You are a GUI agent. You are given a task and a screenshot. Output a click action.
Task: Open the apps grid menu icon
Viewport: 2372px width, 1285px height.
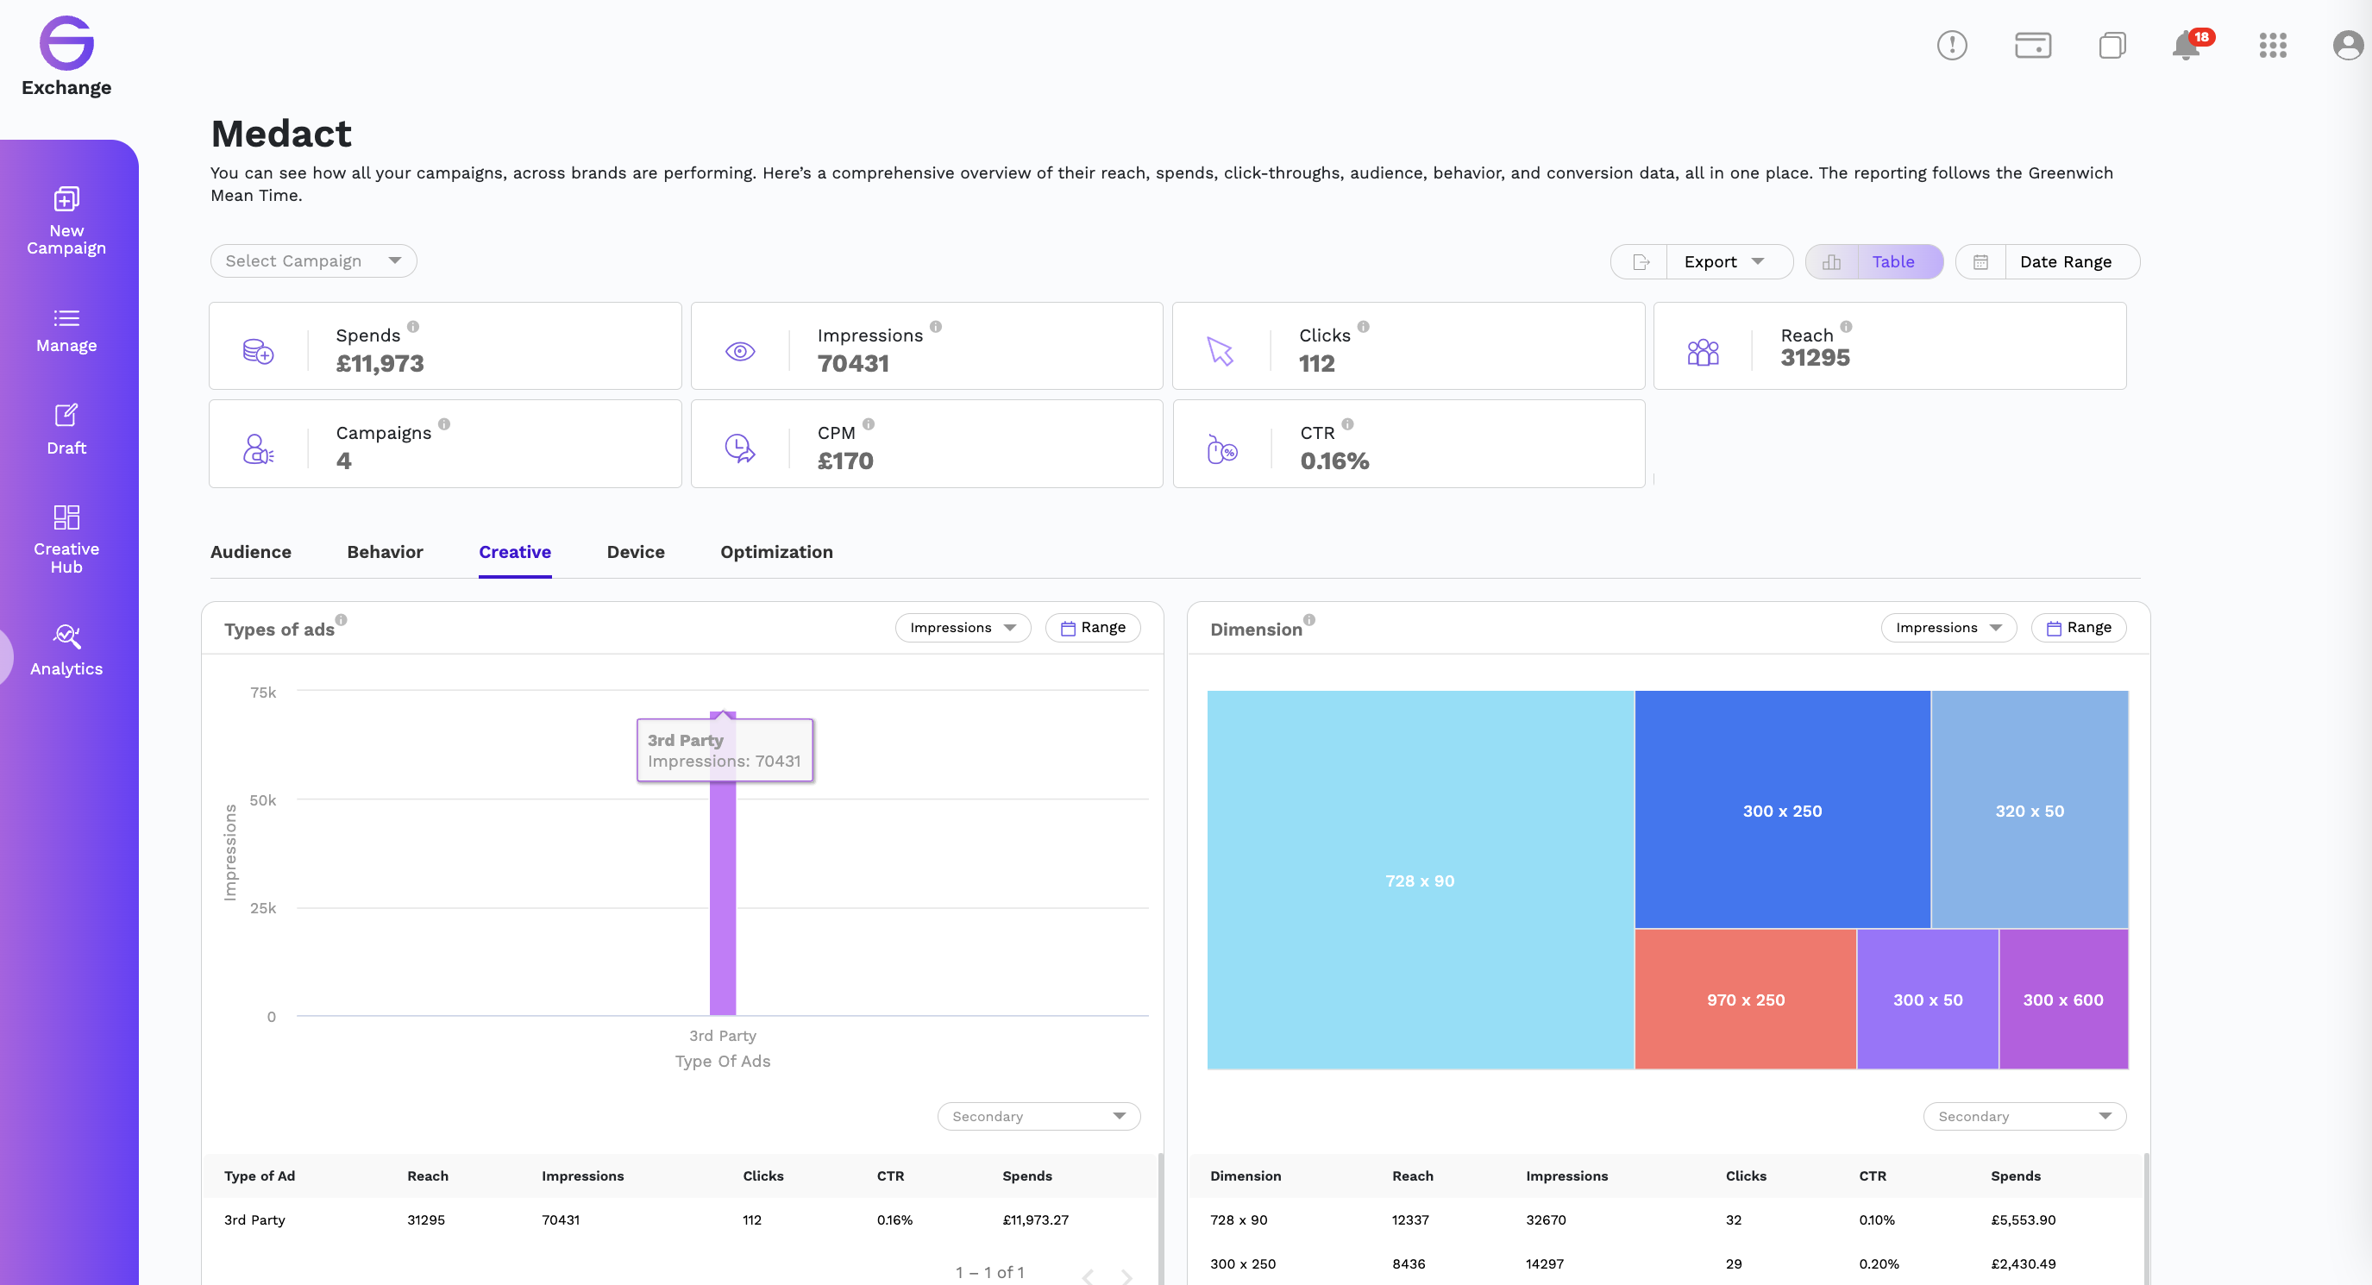(2272, 45)
